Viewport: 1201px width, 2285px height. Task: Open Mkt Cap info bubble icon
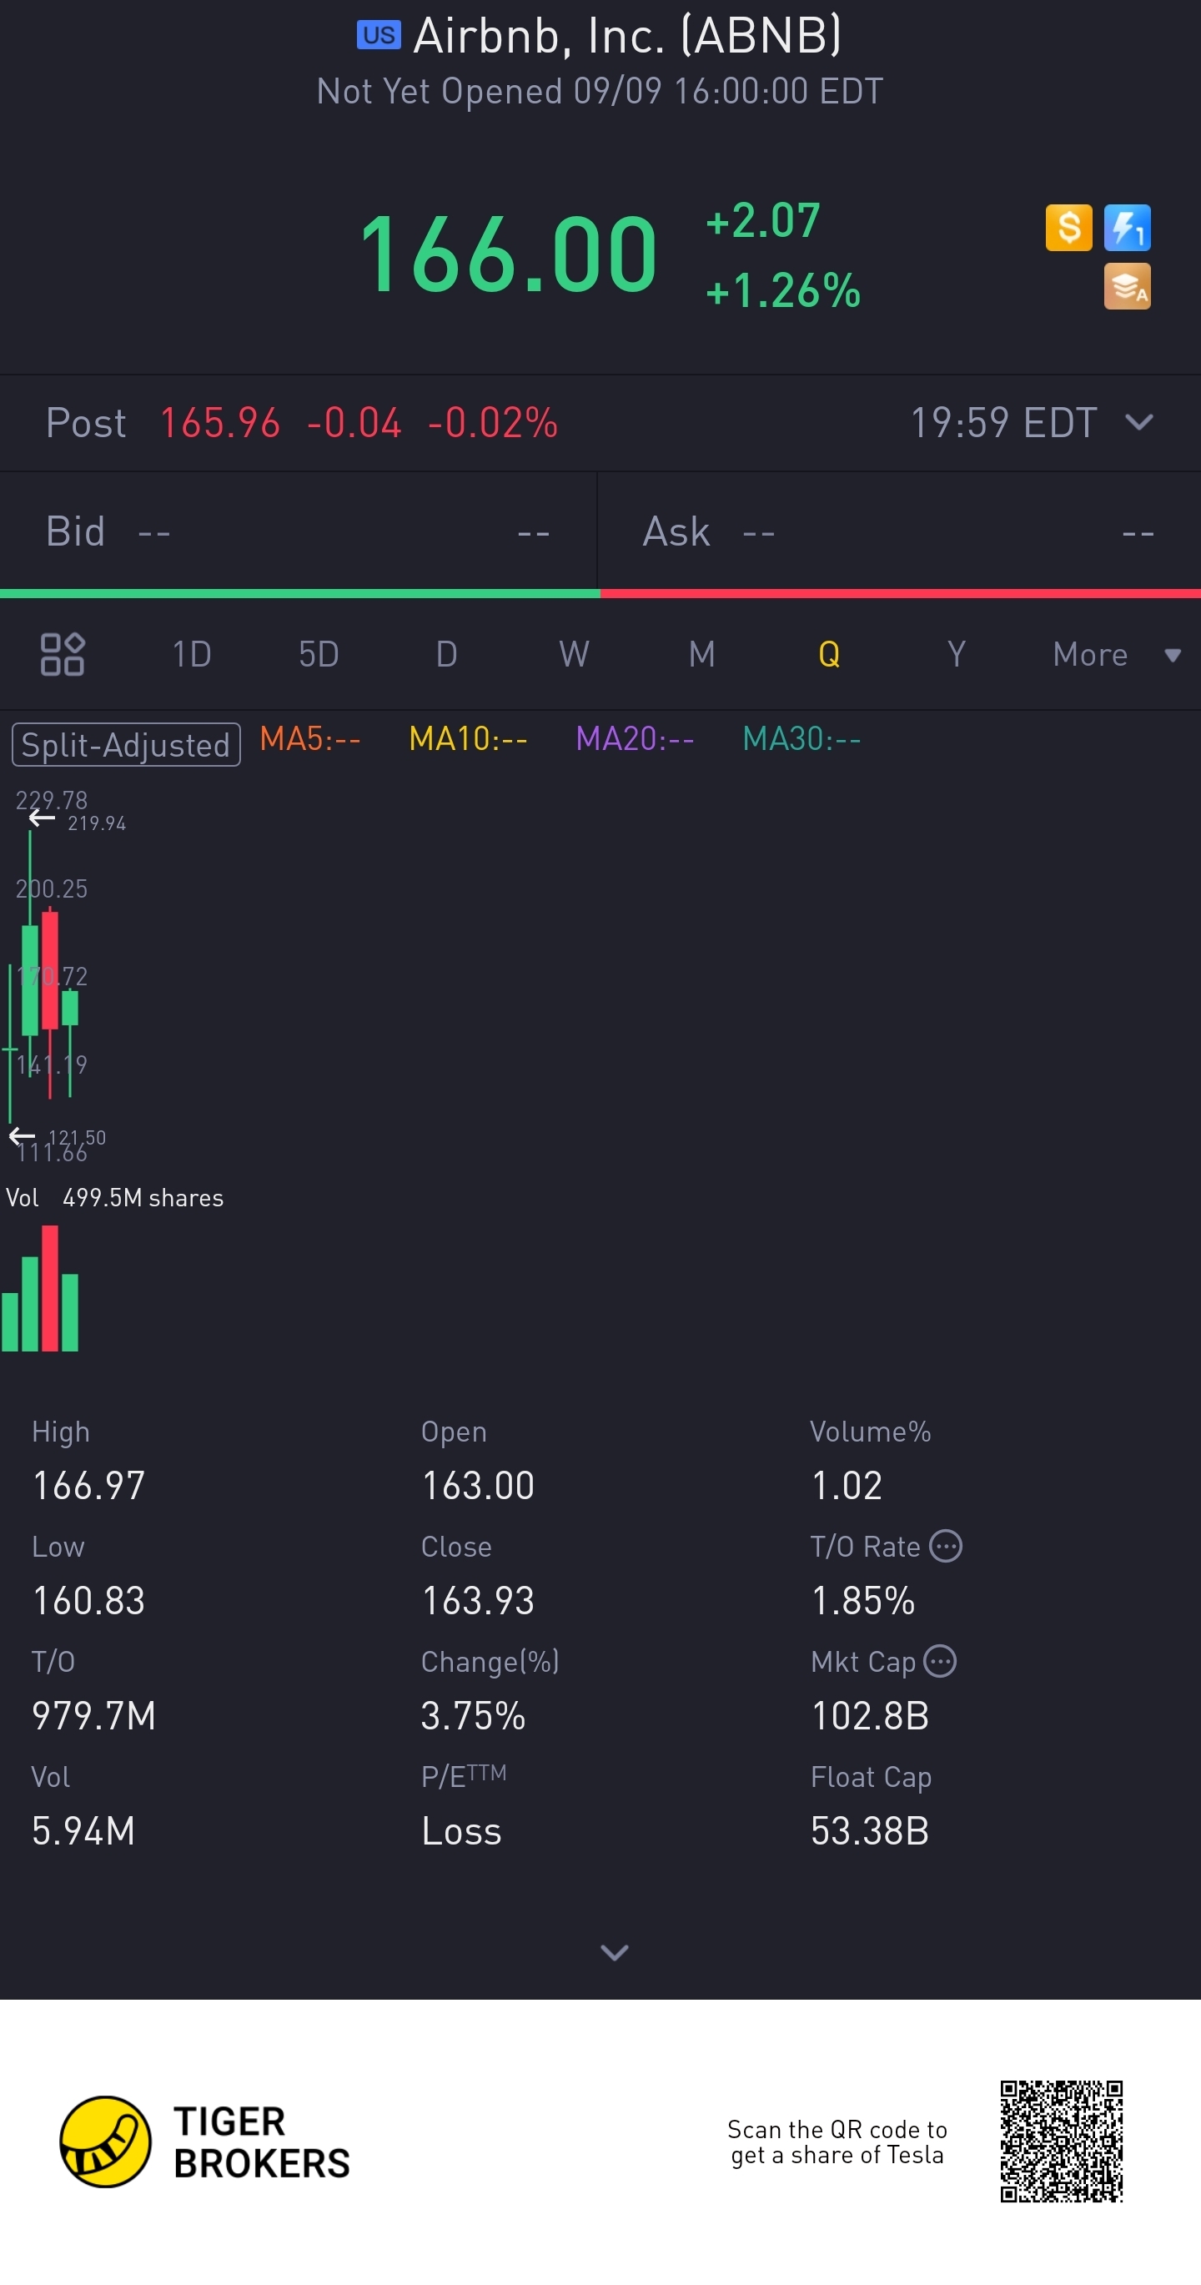pyautogui.click(x=940, y=1662)
